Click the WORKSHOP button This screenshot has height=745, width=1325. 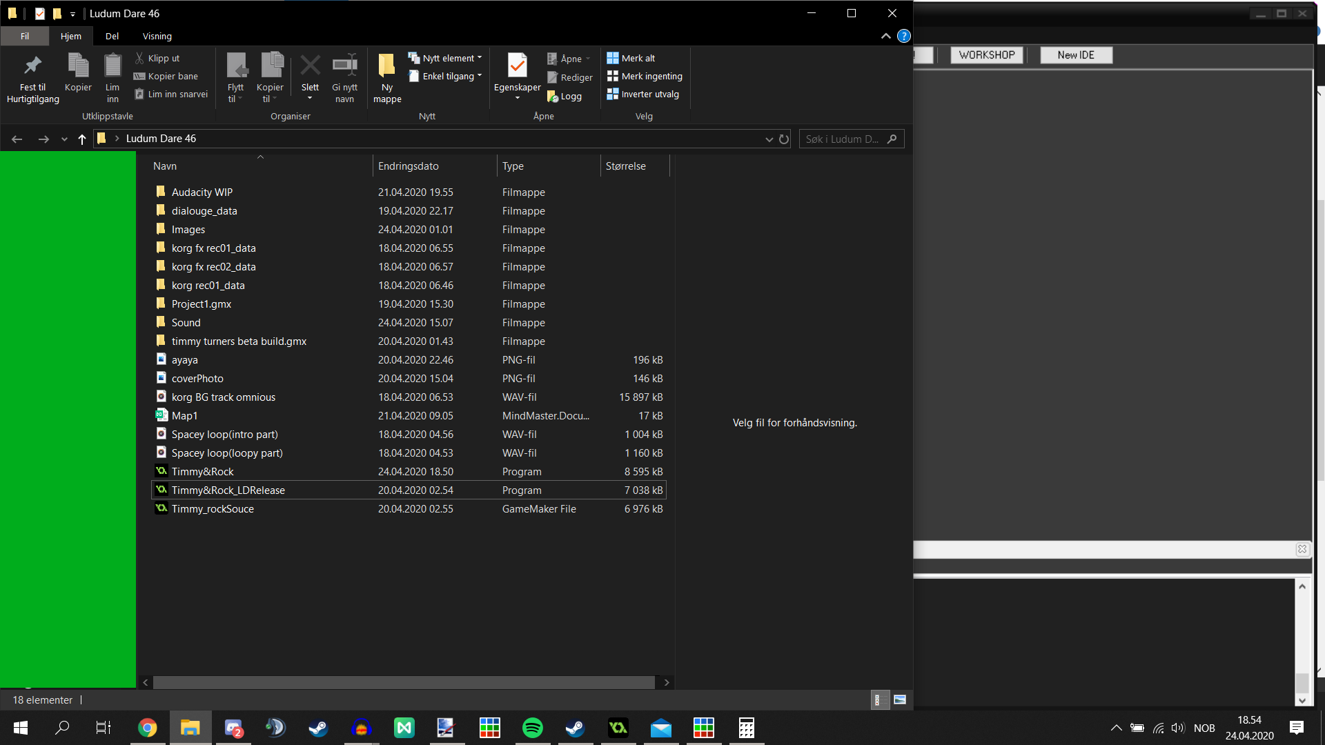pos(987,55)
